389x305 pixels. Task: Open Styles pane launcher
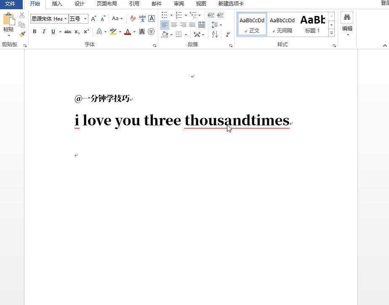[x=334, y=45]
